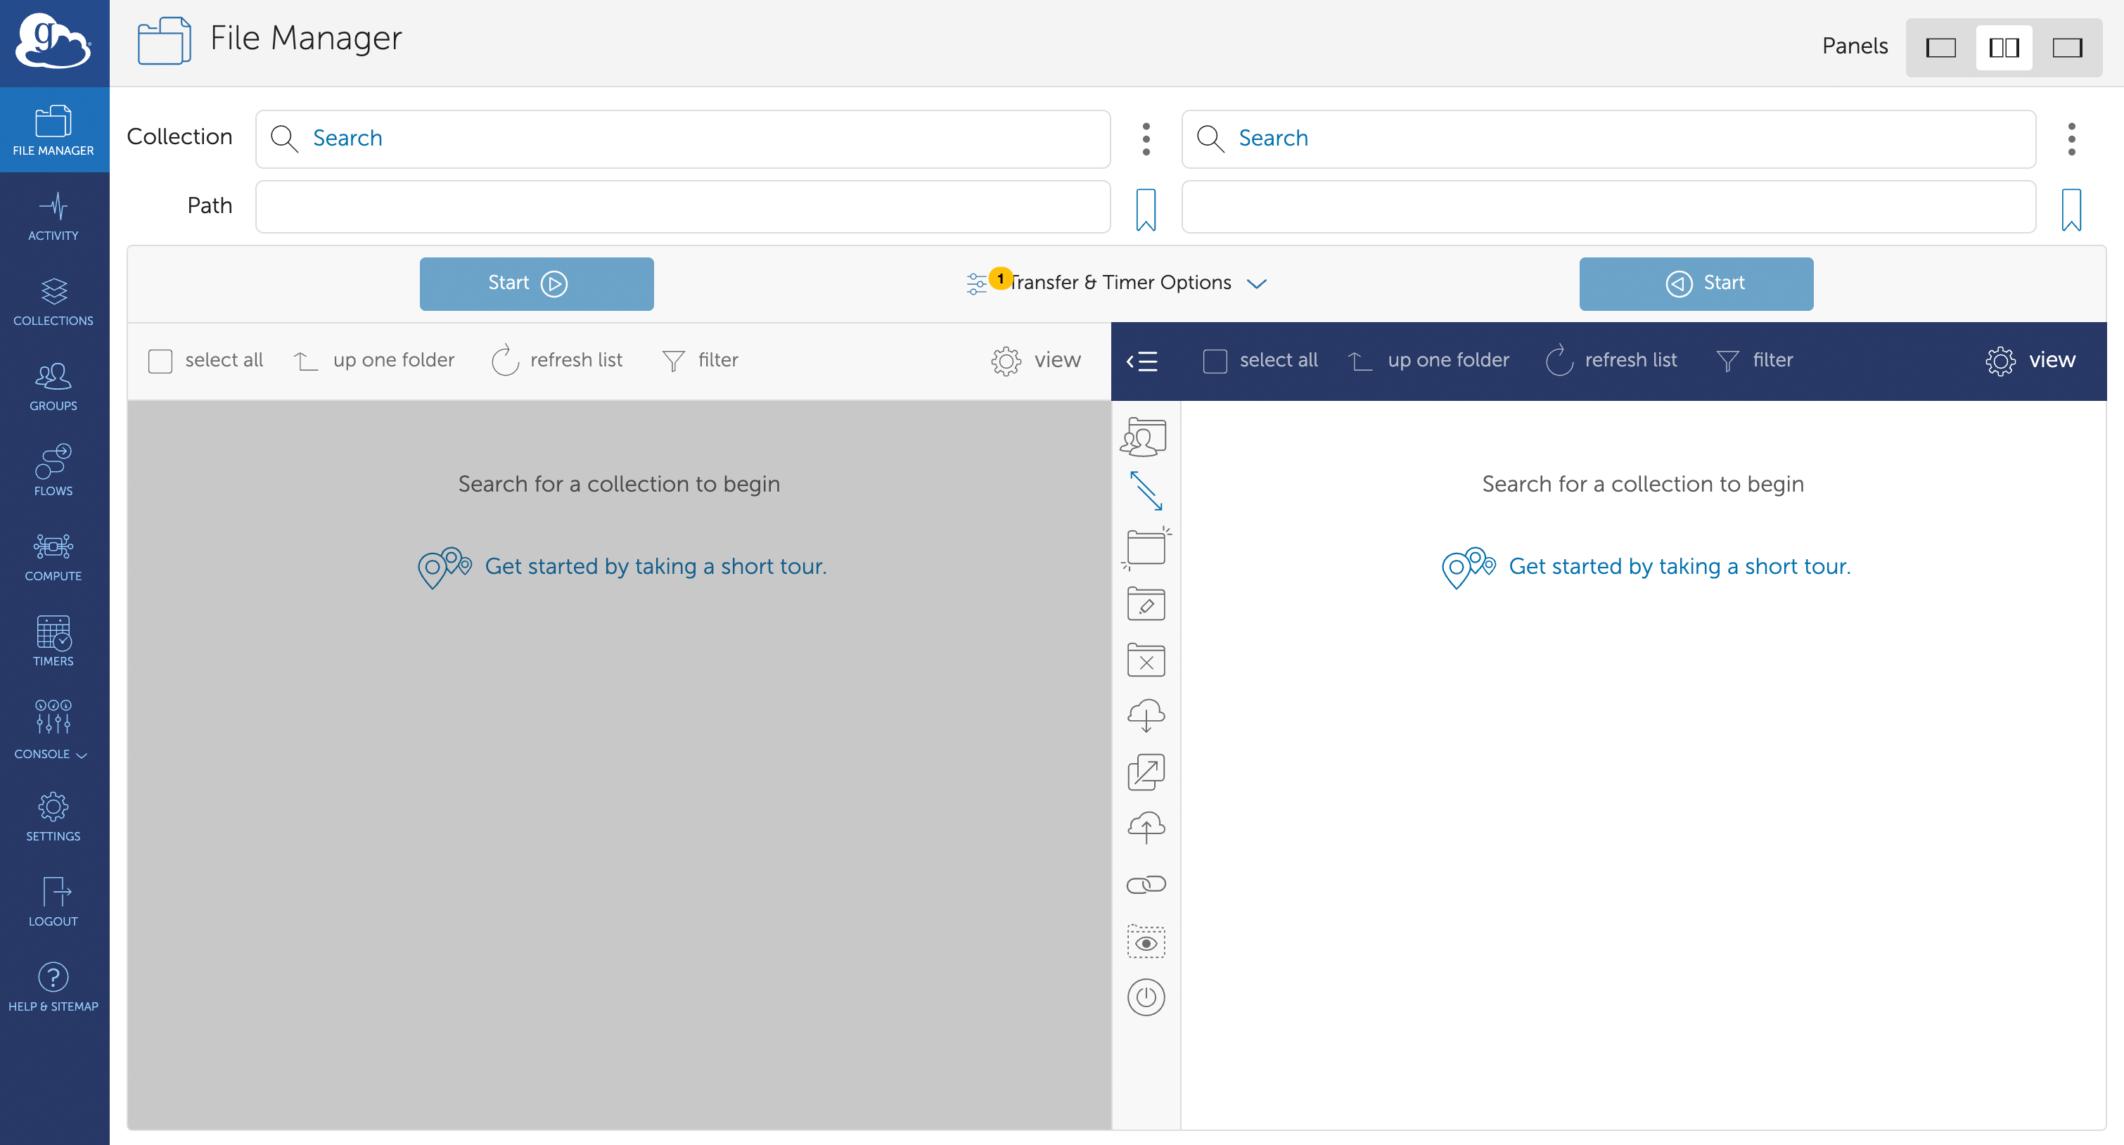Click the Download cloud icon
2124x1145 pixels.
click(1146, 715)
